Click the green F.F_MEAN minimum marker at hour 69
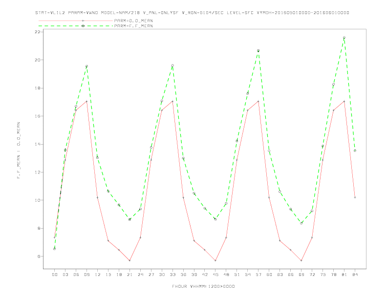 click(301, 223)
